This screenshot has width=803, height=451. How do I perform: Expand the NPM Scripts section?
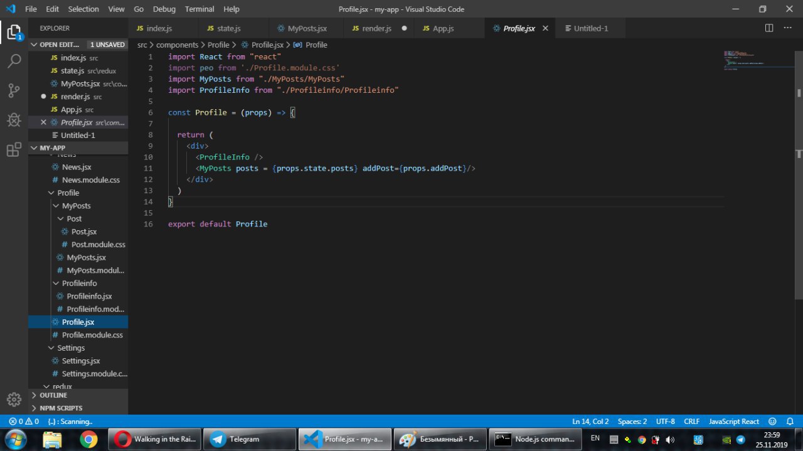point(61,408)
